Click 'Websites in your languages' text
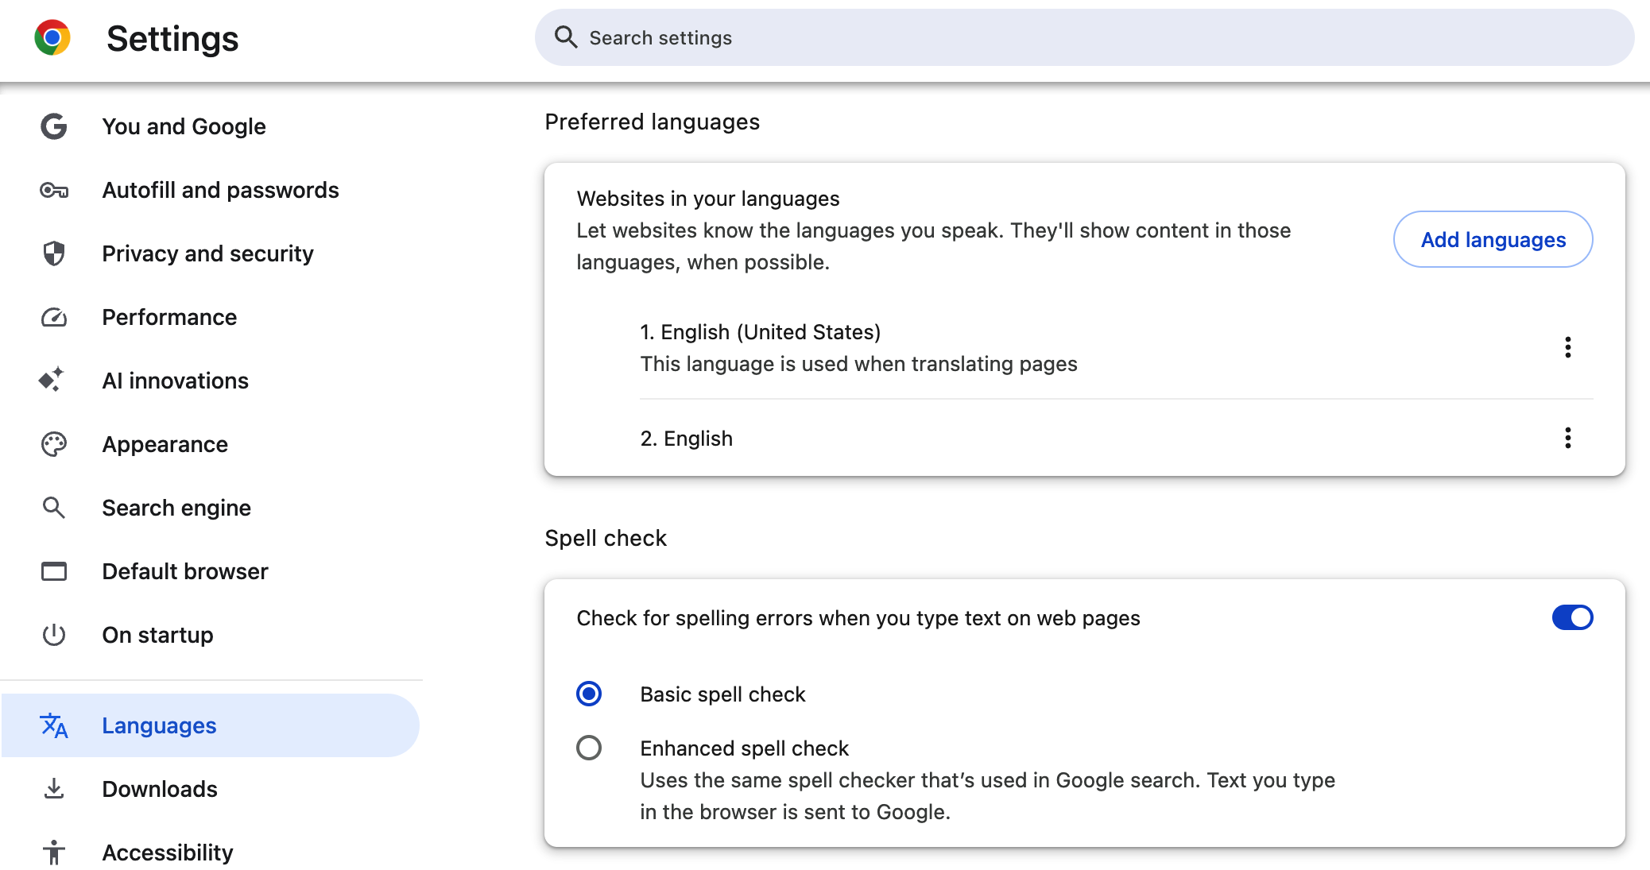 [708, 198]
